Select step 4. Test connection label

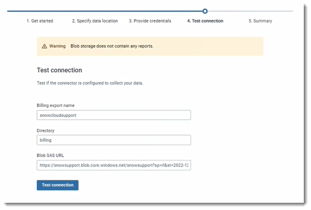pyautogui.click(x=205, y=21)
